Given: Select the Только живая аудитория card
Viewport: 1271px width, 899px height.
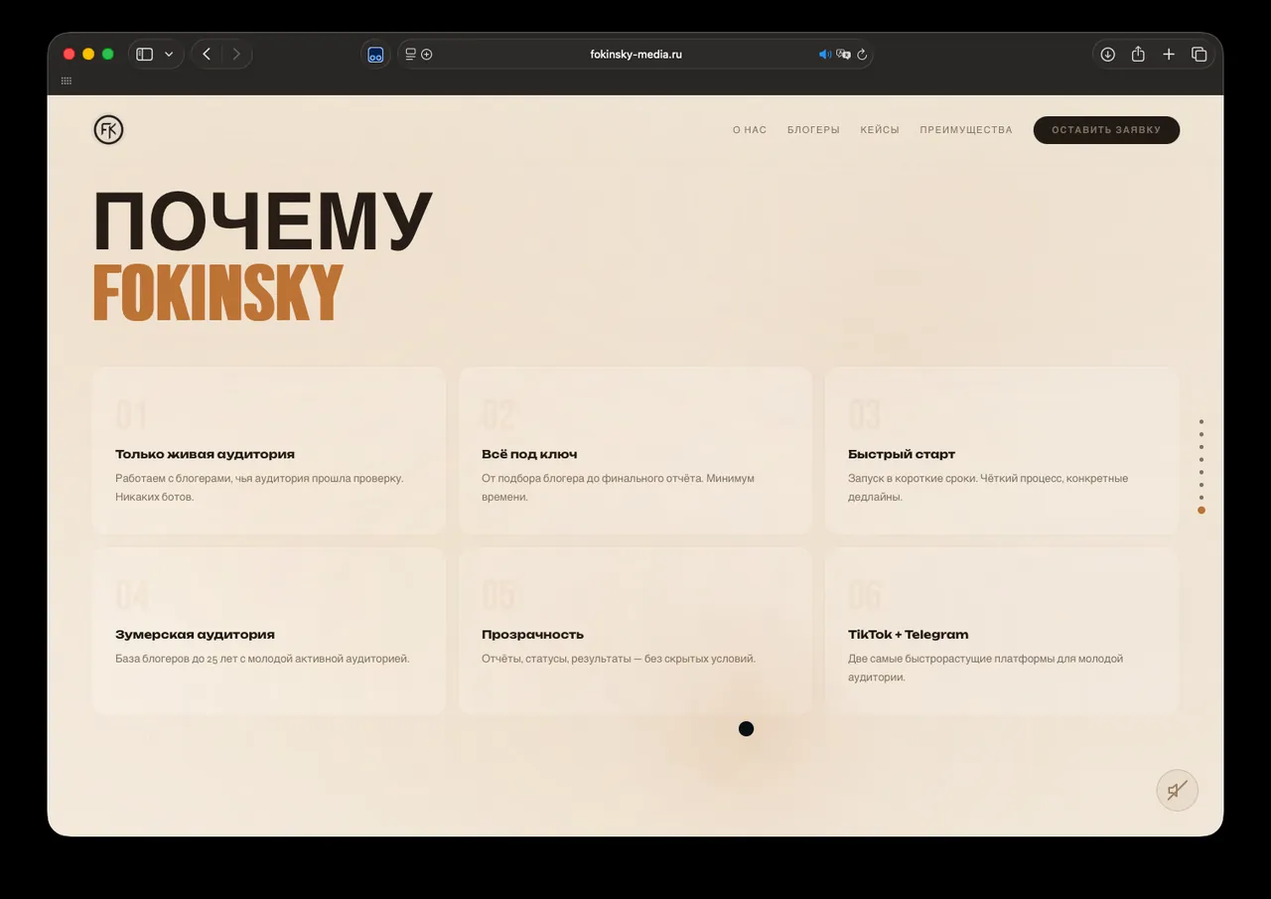Looking at the screenshot, I should coord(268,451).
